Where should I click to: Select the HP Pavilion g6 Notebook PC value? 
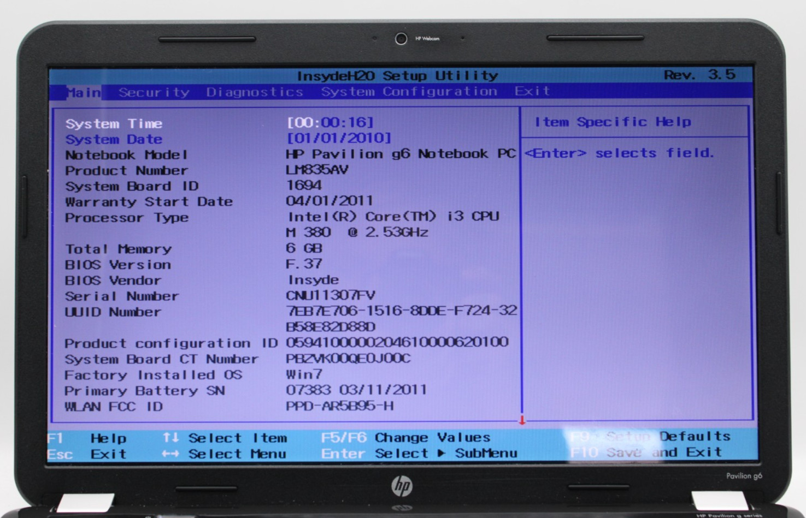coord(401,154)
